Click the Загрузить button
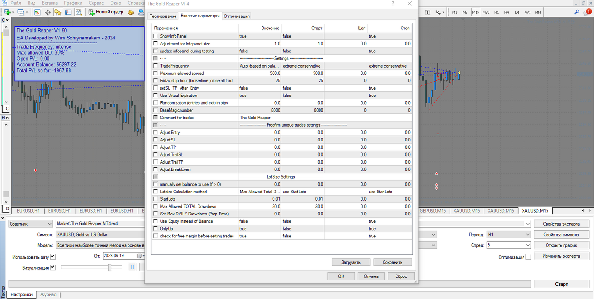 [x=351, y=262]
